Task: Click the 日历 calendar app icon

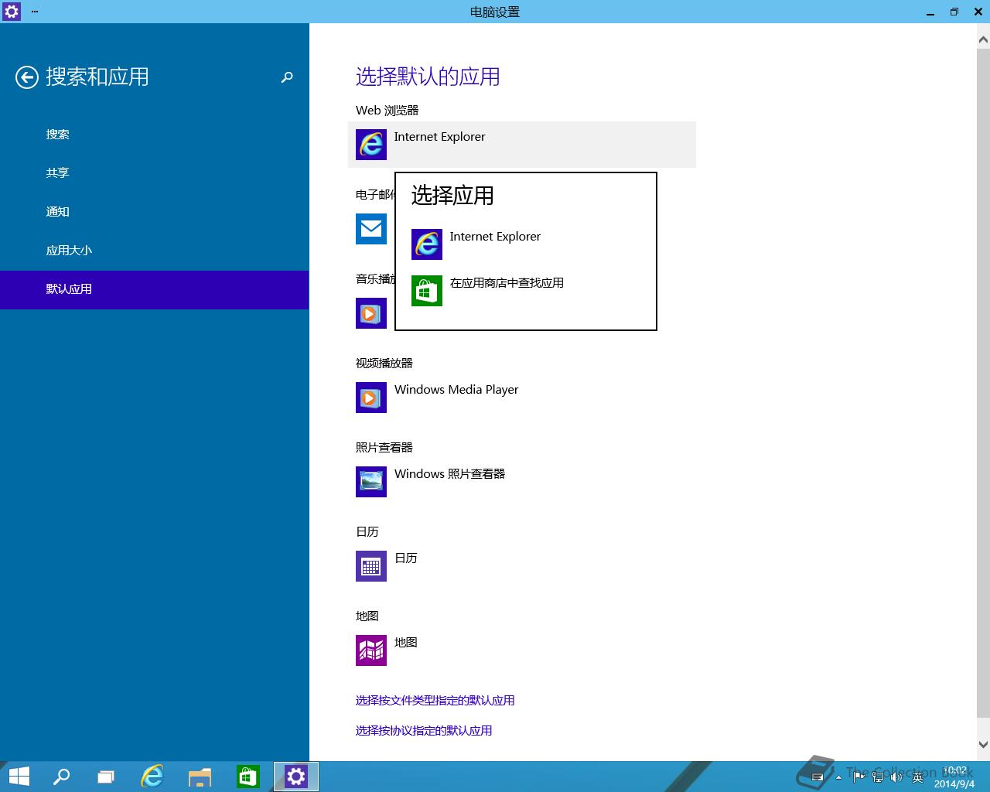Action: [371, 566]
